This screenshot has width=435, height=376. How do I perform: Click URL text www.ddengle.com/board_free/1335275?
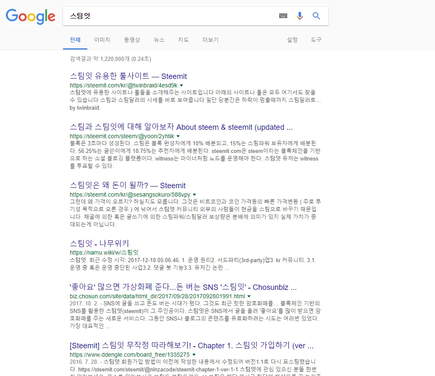[130, 355]
